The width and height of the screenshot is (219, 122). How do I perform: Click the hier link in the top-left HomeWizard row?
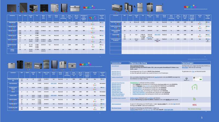click(103, 22)
